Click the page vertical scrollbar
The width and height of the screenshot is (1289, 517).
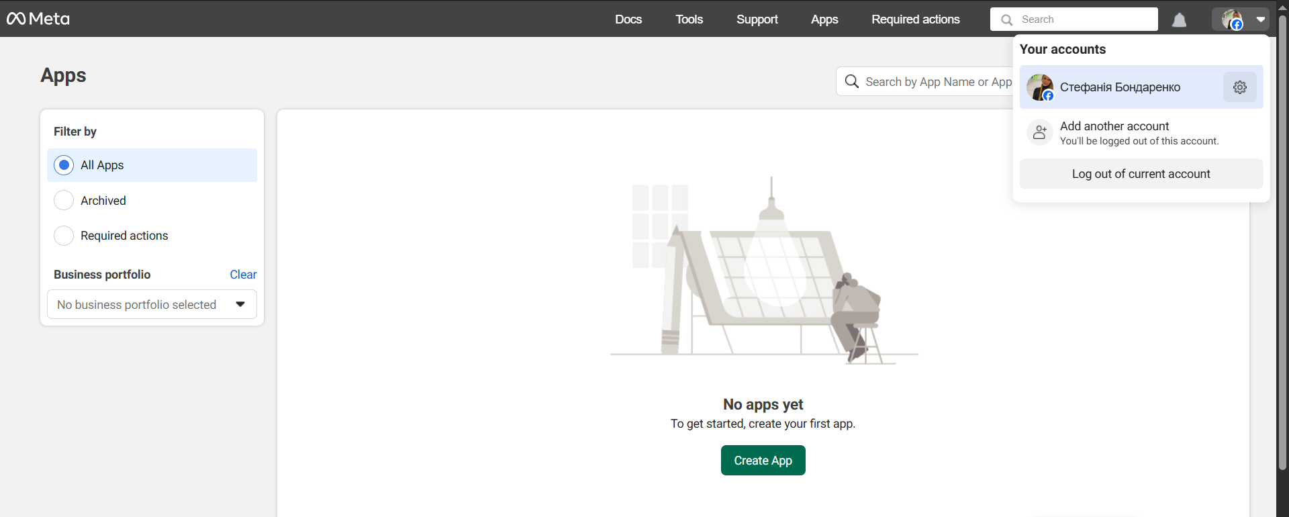tap(1282, 242)
